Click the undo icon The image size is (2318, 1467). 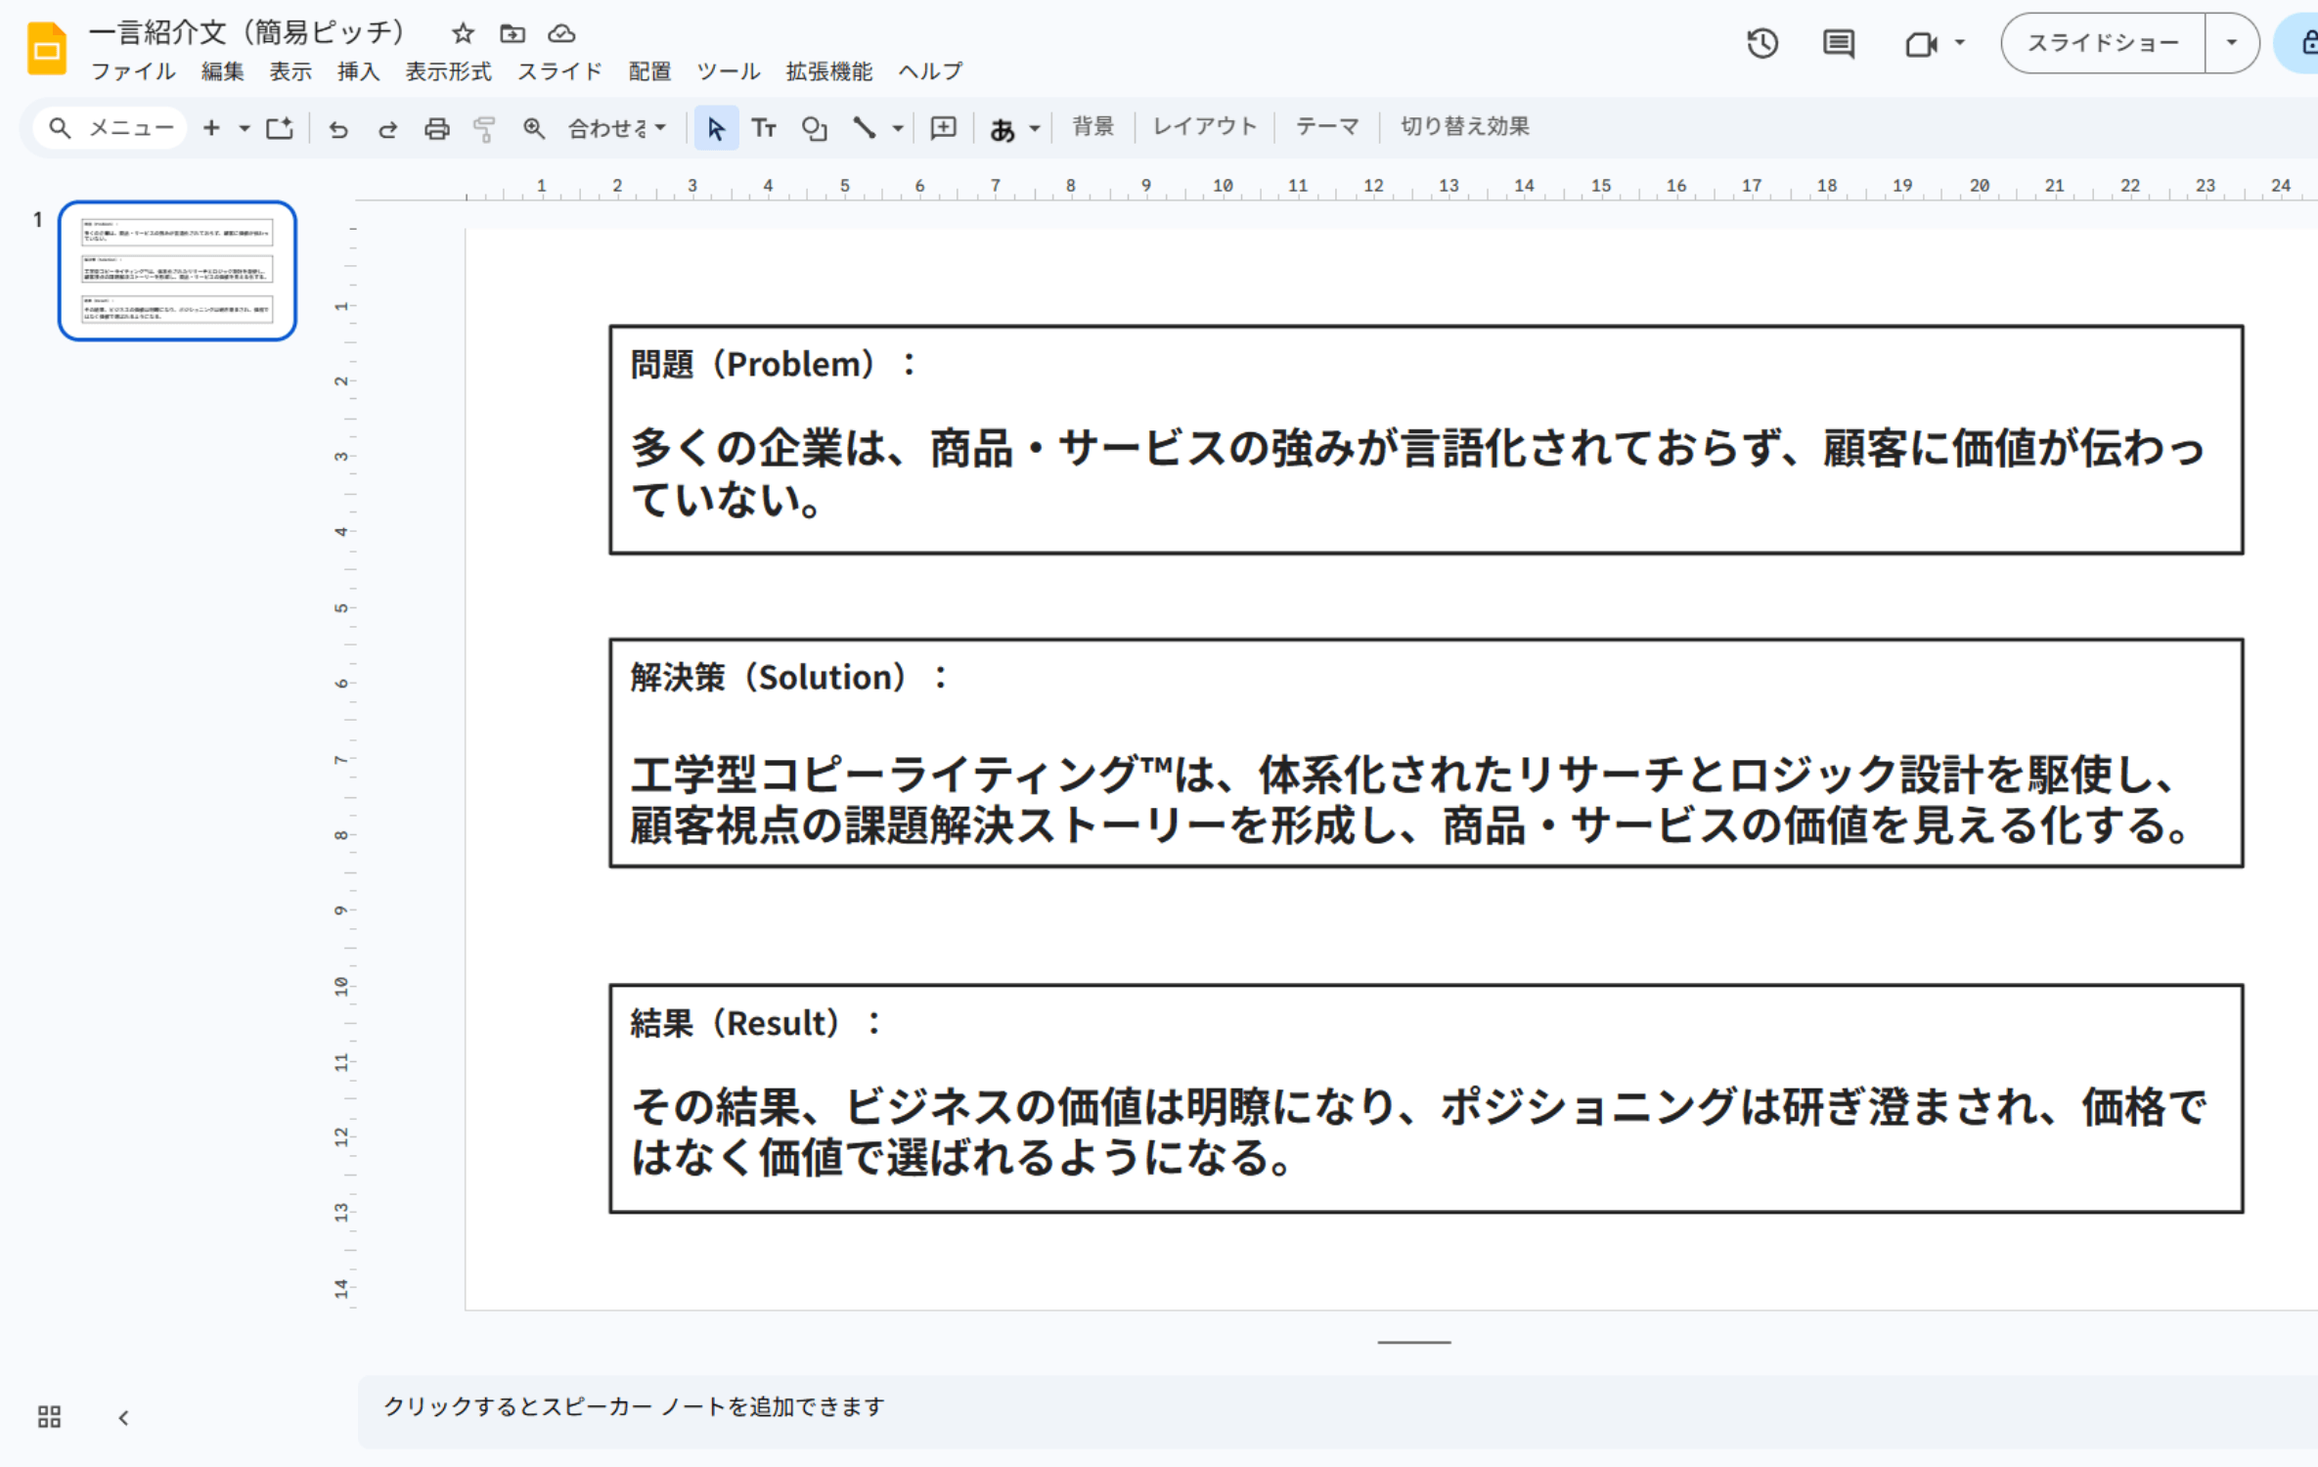pyautogui.click(x=338, y=127)
